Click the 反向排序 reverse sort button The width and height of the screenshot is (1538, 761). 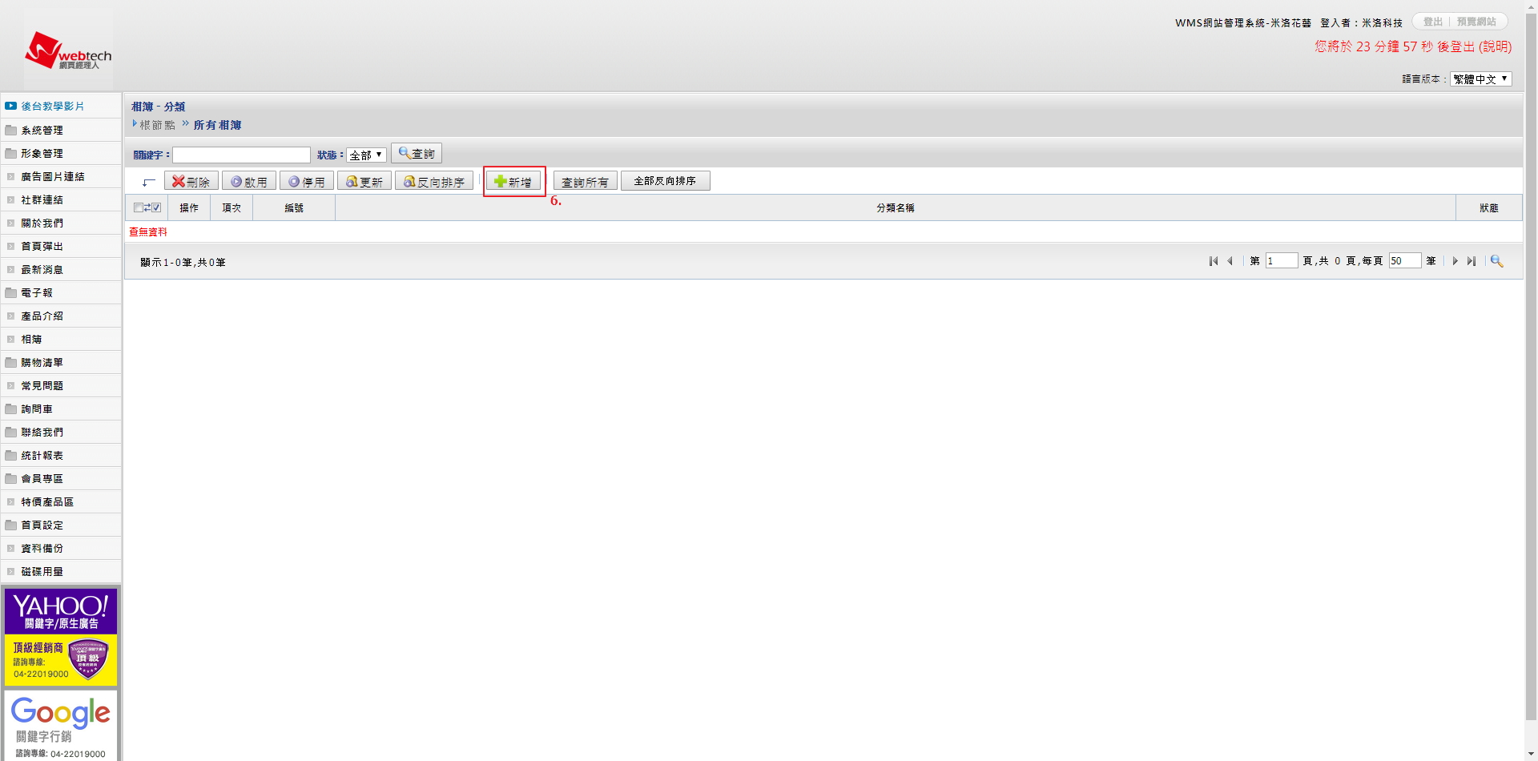point(434,182)
